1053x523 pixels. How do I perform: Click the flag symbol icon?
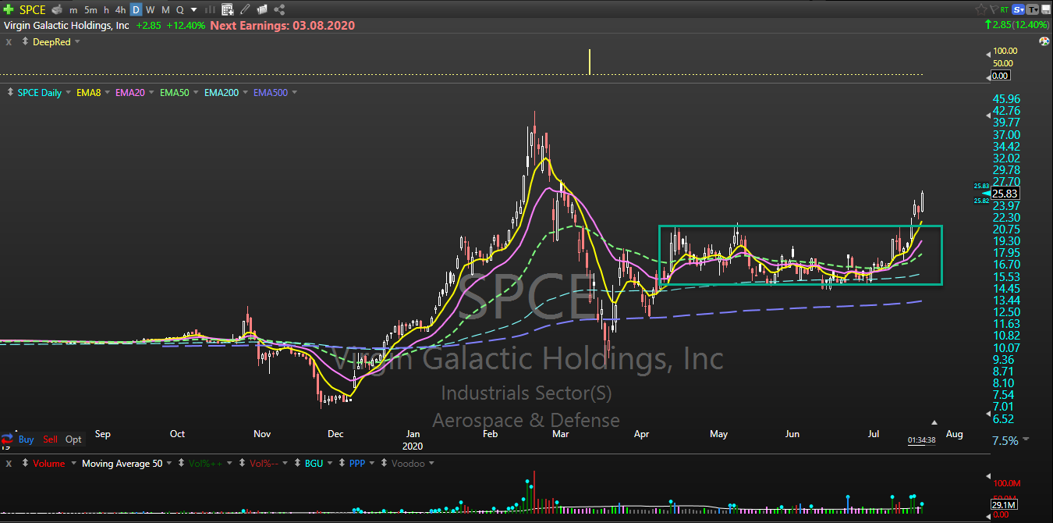994,9
